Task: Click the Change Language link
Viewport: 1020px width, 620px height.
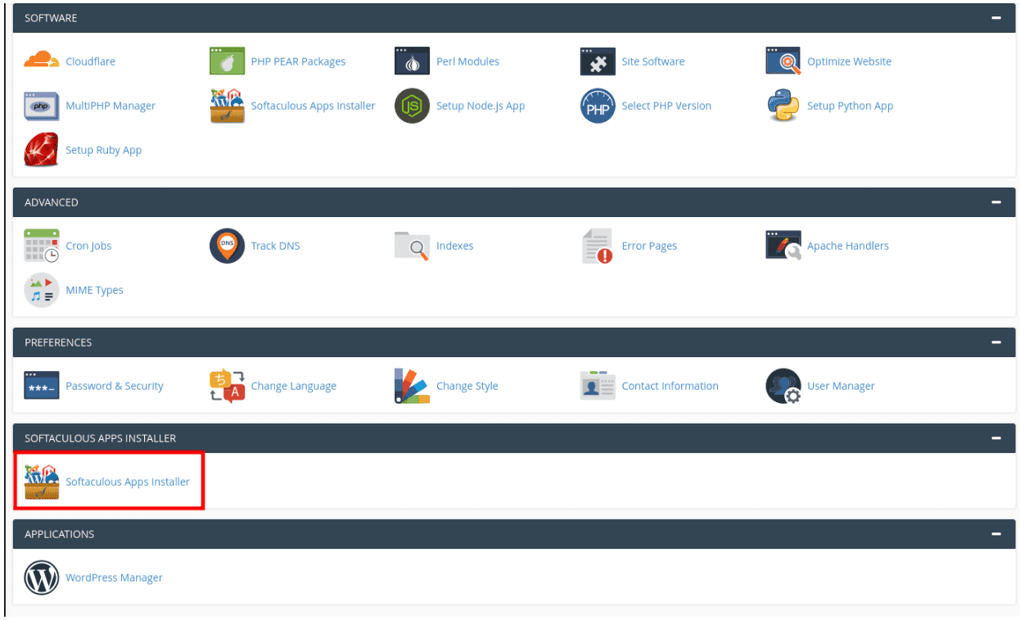Action: [293, 386]
